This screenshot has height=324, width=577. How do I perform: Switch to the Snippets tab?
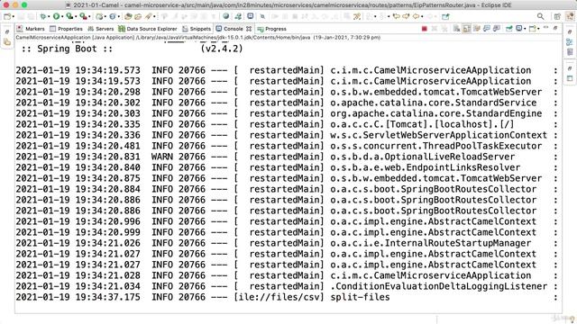[197, 29]
